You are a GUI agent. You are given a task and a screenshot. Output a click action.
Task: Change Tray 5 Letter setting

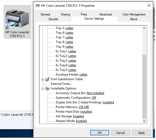69,28
